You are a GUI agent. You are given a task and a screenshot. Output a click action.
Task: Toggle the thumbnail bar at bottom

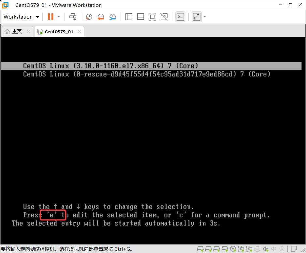coord(140,17)
